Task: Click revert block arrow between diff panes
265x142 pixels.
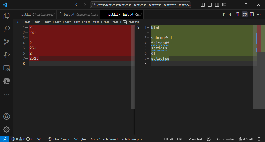Action: 138,28
